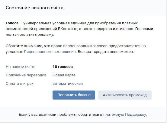Click the Состояние личного счёта header
Screen dimensions: 167x123
click(34, 8)
